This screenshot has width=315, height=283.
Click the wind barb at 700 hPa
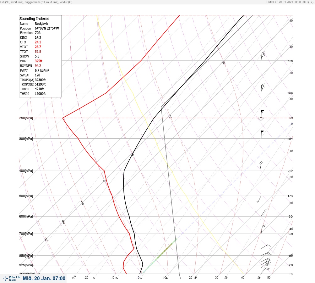pos(263,229)
